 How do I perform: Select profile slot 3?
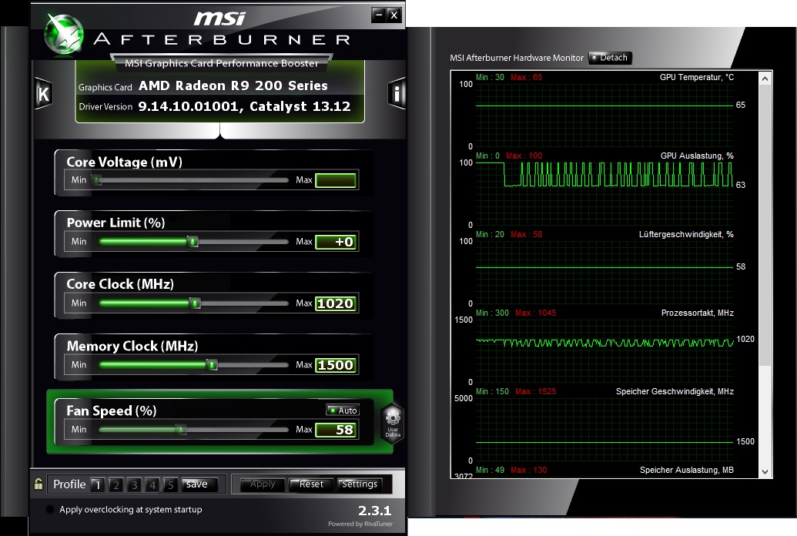pos(134,484)
